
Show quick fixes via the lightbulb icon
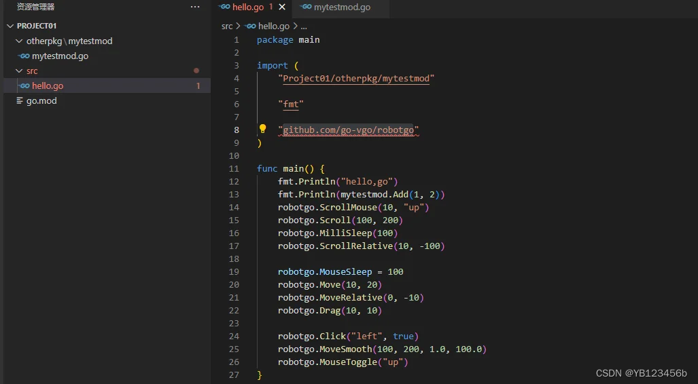(262, 129)
